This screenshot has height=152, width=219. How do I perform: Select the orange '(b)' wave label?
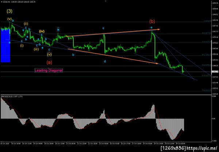(x=152, y=22)
